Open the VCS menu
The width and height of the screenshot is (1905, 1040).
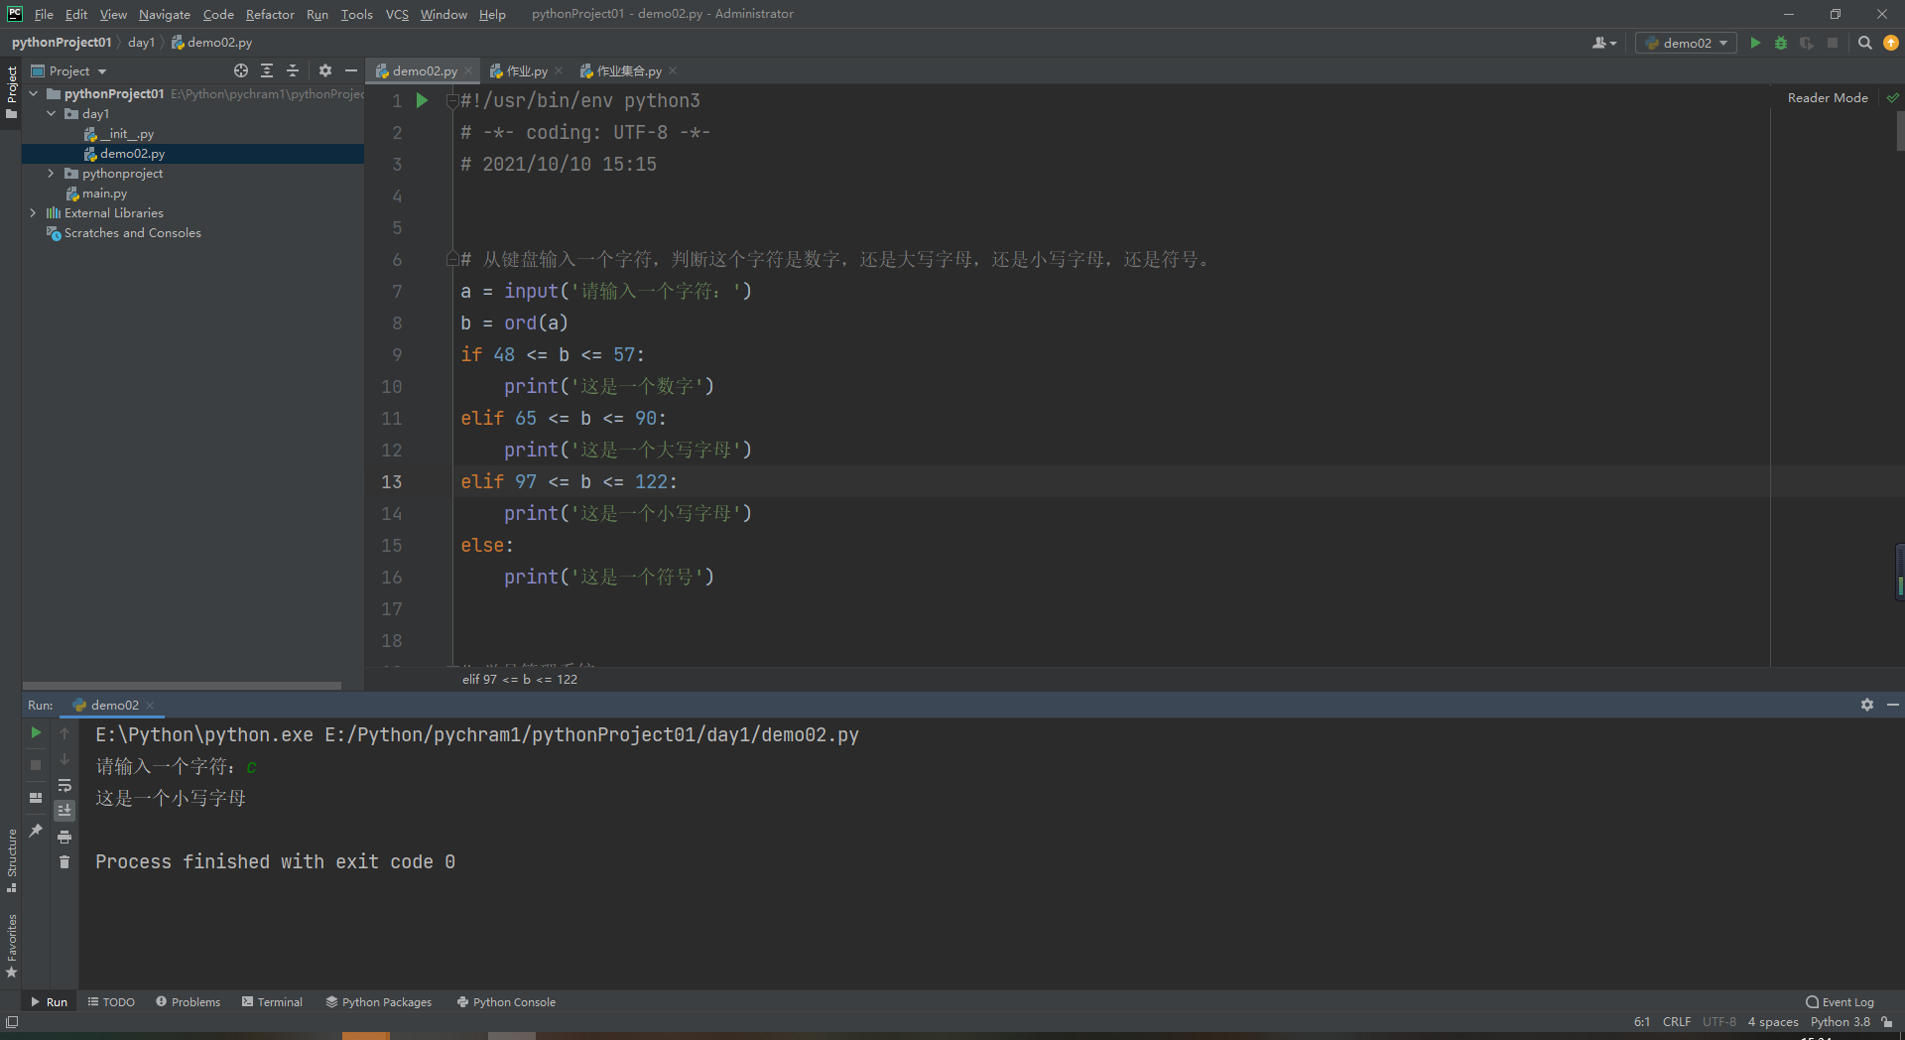397,14
